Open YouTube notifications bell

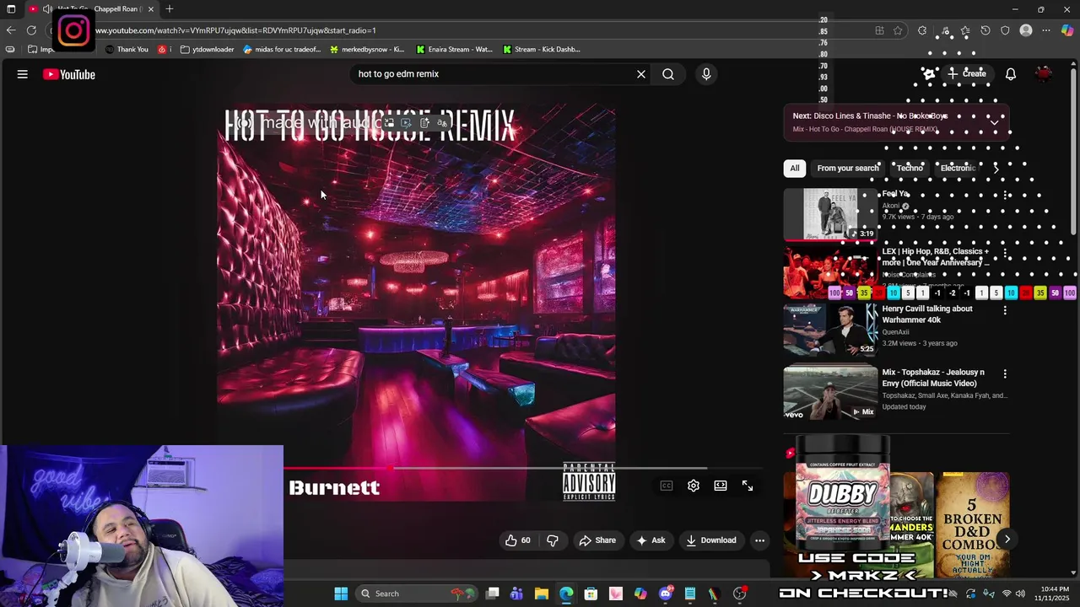coord(1011,74)
